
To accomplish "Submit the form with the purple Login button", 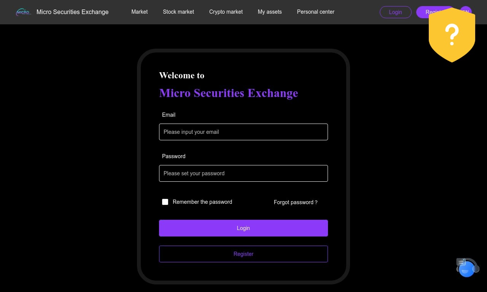I will [x=243, y=228].
